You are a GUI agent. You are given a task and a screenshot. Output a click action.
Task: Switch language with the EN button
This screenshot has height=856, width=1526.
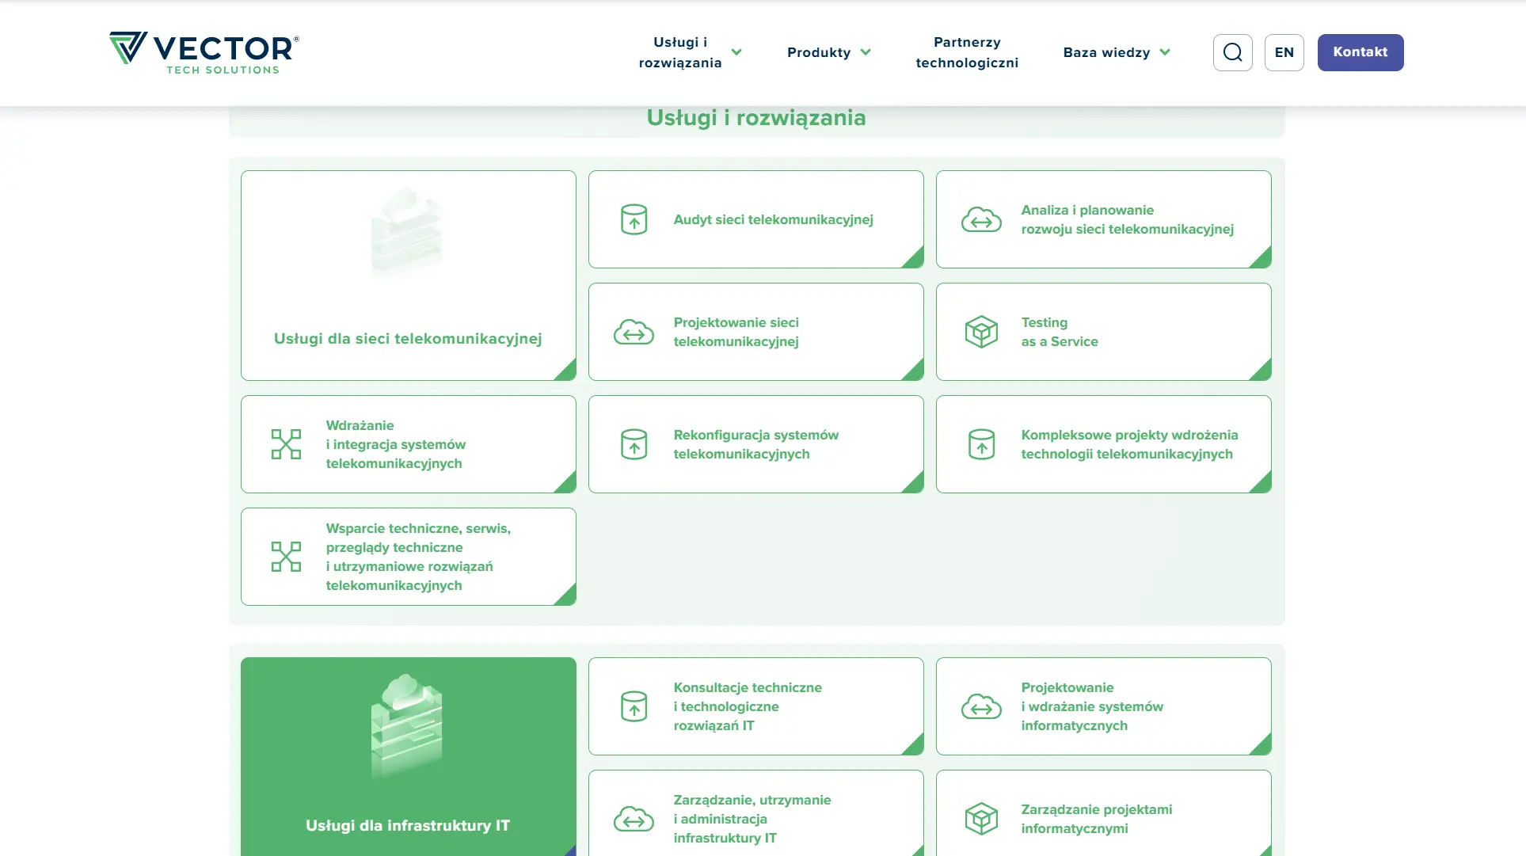[x=1284, y=52]
